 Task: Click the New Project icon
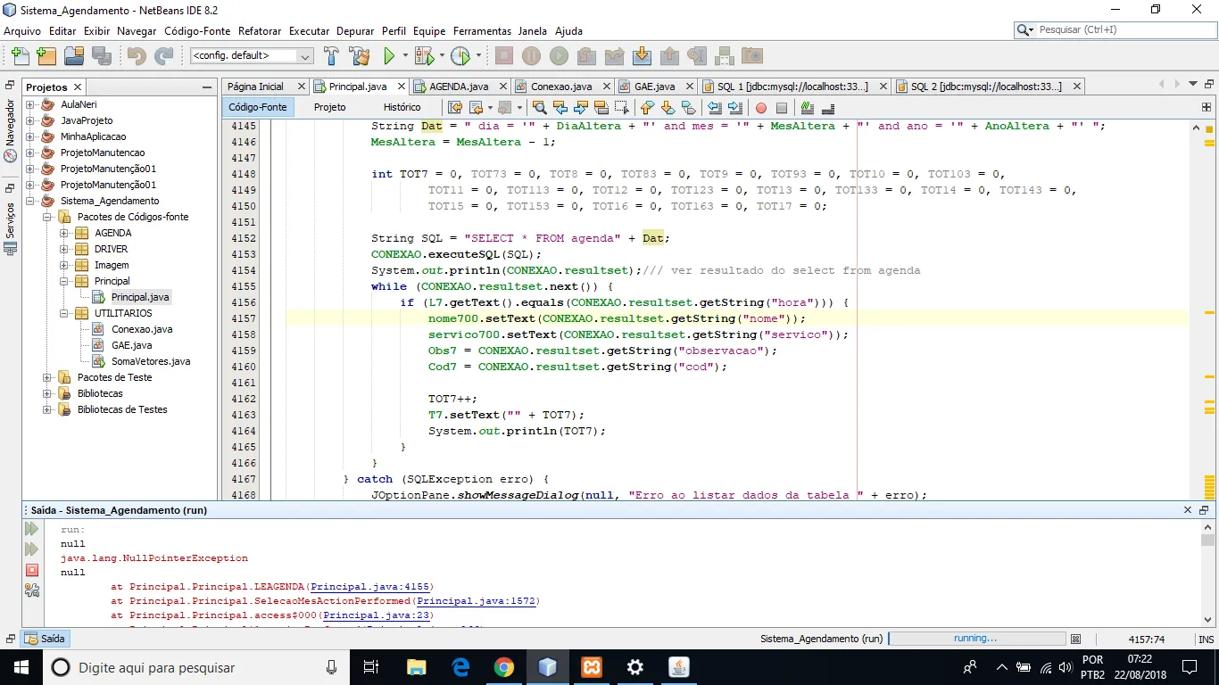46,56
